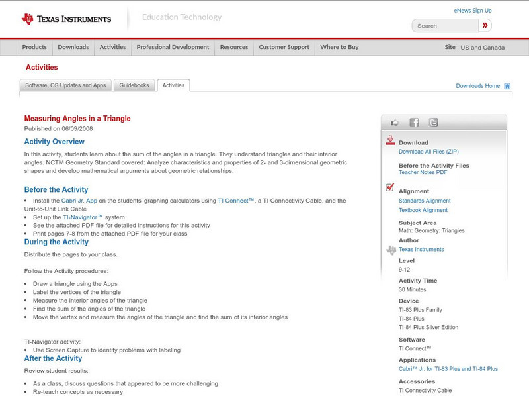Click the red download arrow icon

pos(390,140)
